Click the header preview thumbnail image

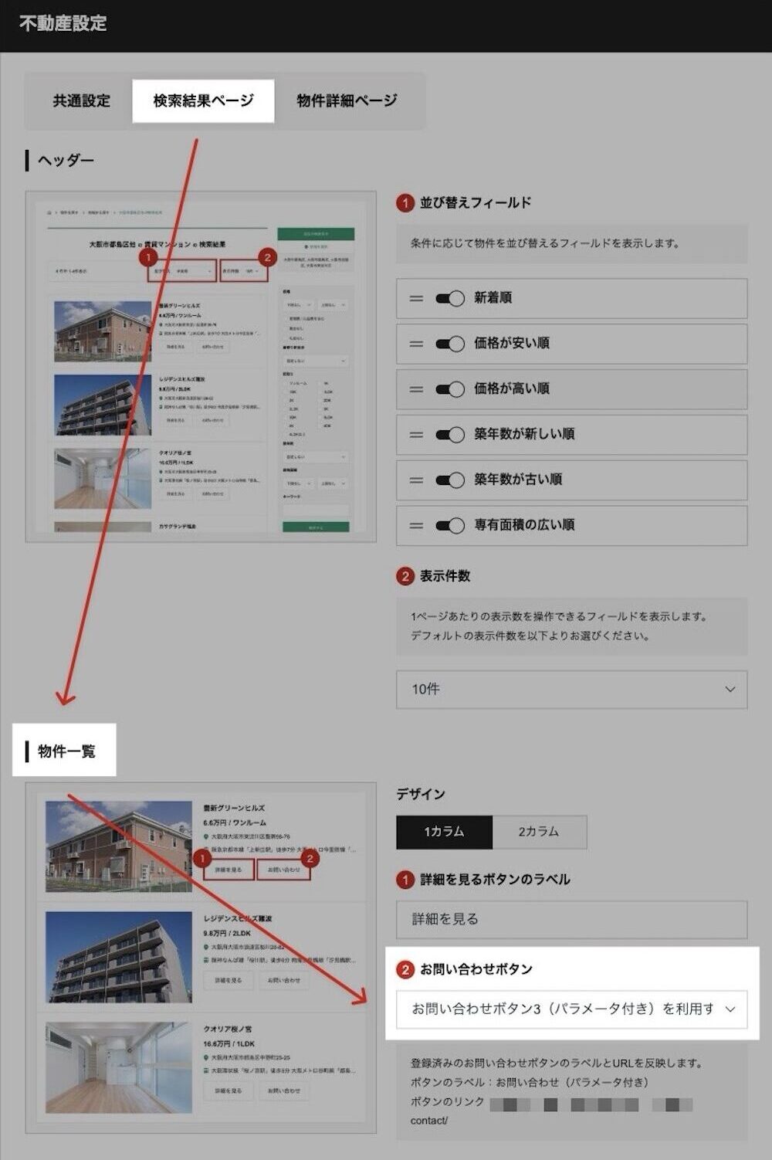(201, 367)
